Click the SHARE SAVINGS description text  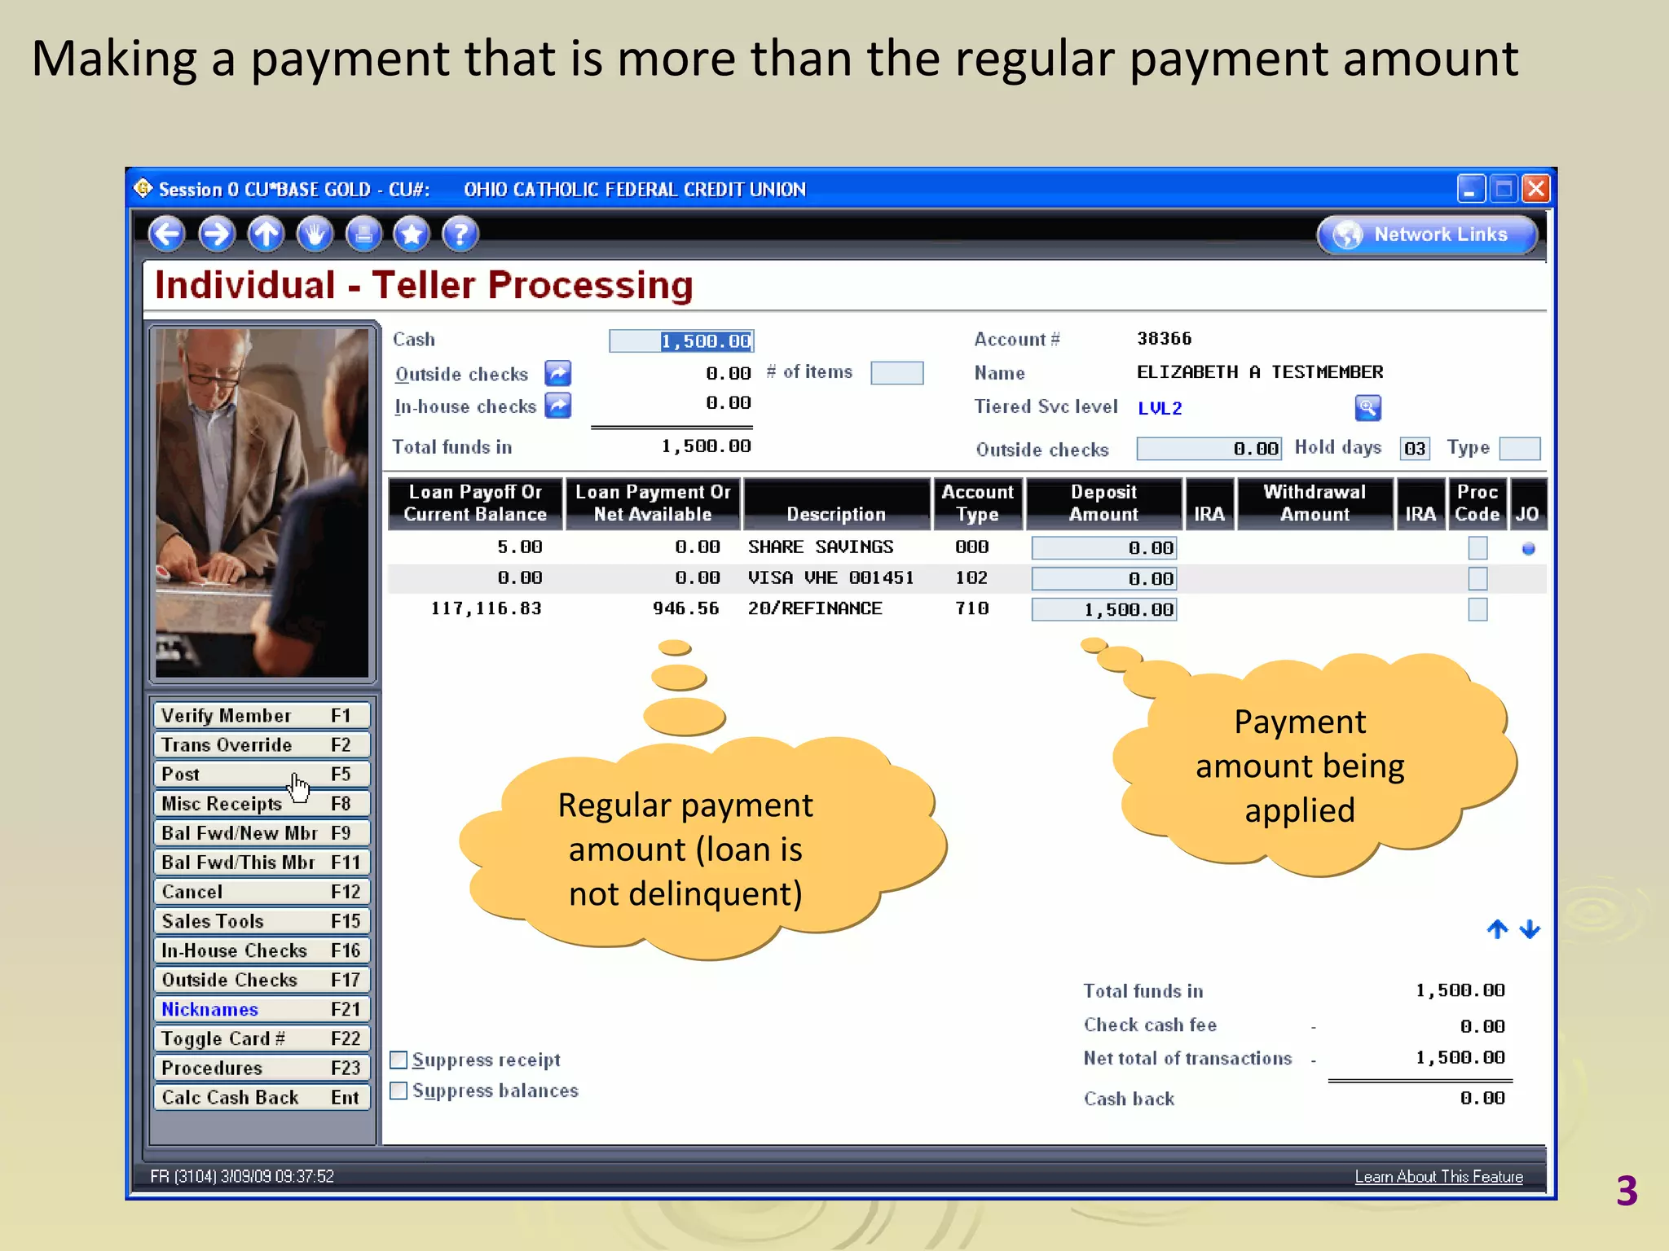coord(821,547)
